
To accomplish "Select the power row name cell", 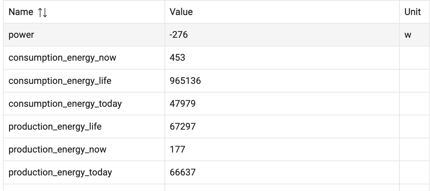I will tap(21, 35).
